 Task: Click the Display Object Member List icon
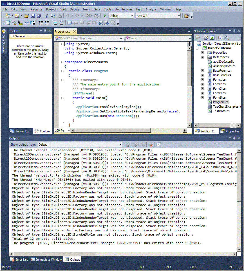8,23
